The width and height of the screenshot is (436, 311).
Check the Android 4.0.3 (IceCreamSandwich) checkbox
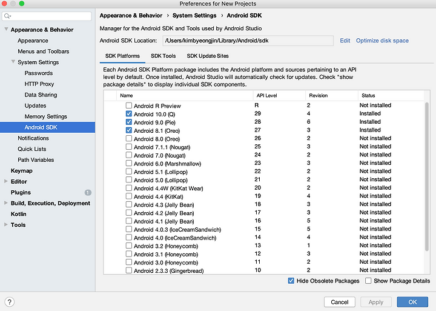click(129, 229)
